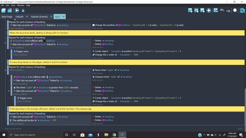Collapse the splat timer greater than 0.001 event
This screenshot has width=246, height=138.
pos(9,91)
